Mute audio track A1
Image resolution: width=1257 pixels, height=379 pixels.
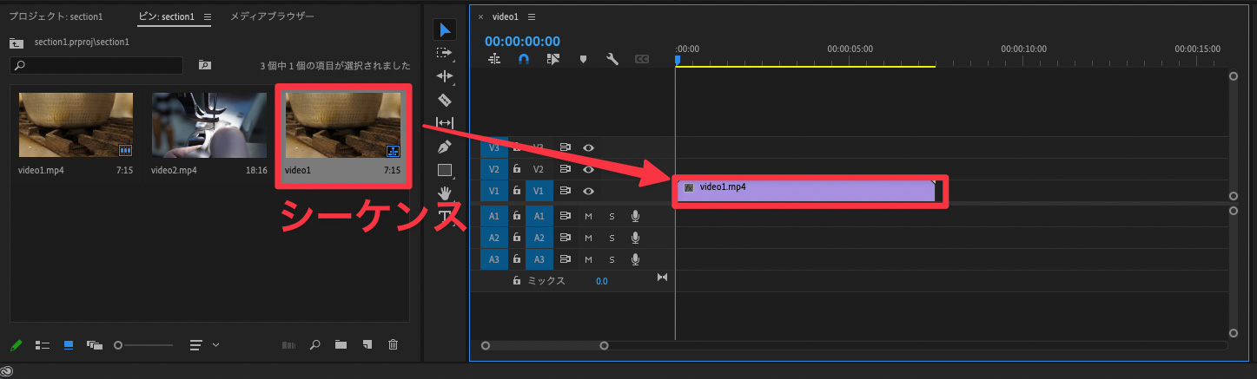[588, 215]
